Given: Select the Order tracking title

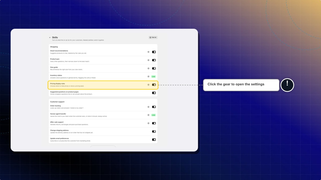Looking at the screenshot, I should [x=56, y=106].
